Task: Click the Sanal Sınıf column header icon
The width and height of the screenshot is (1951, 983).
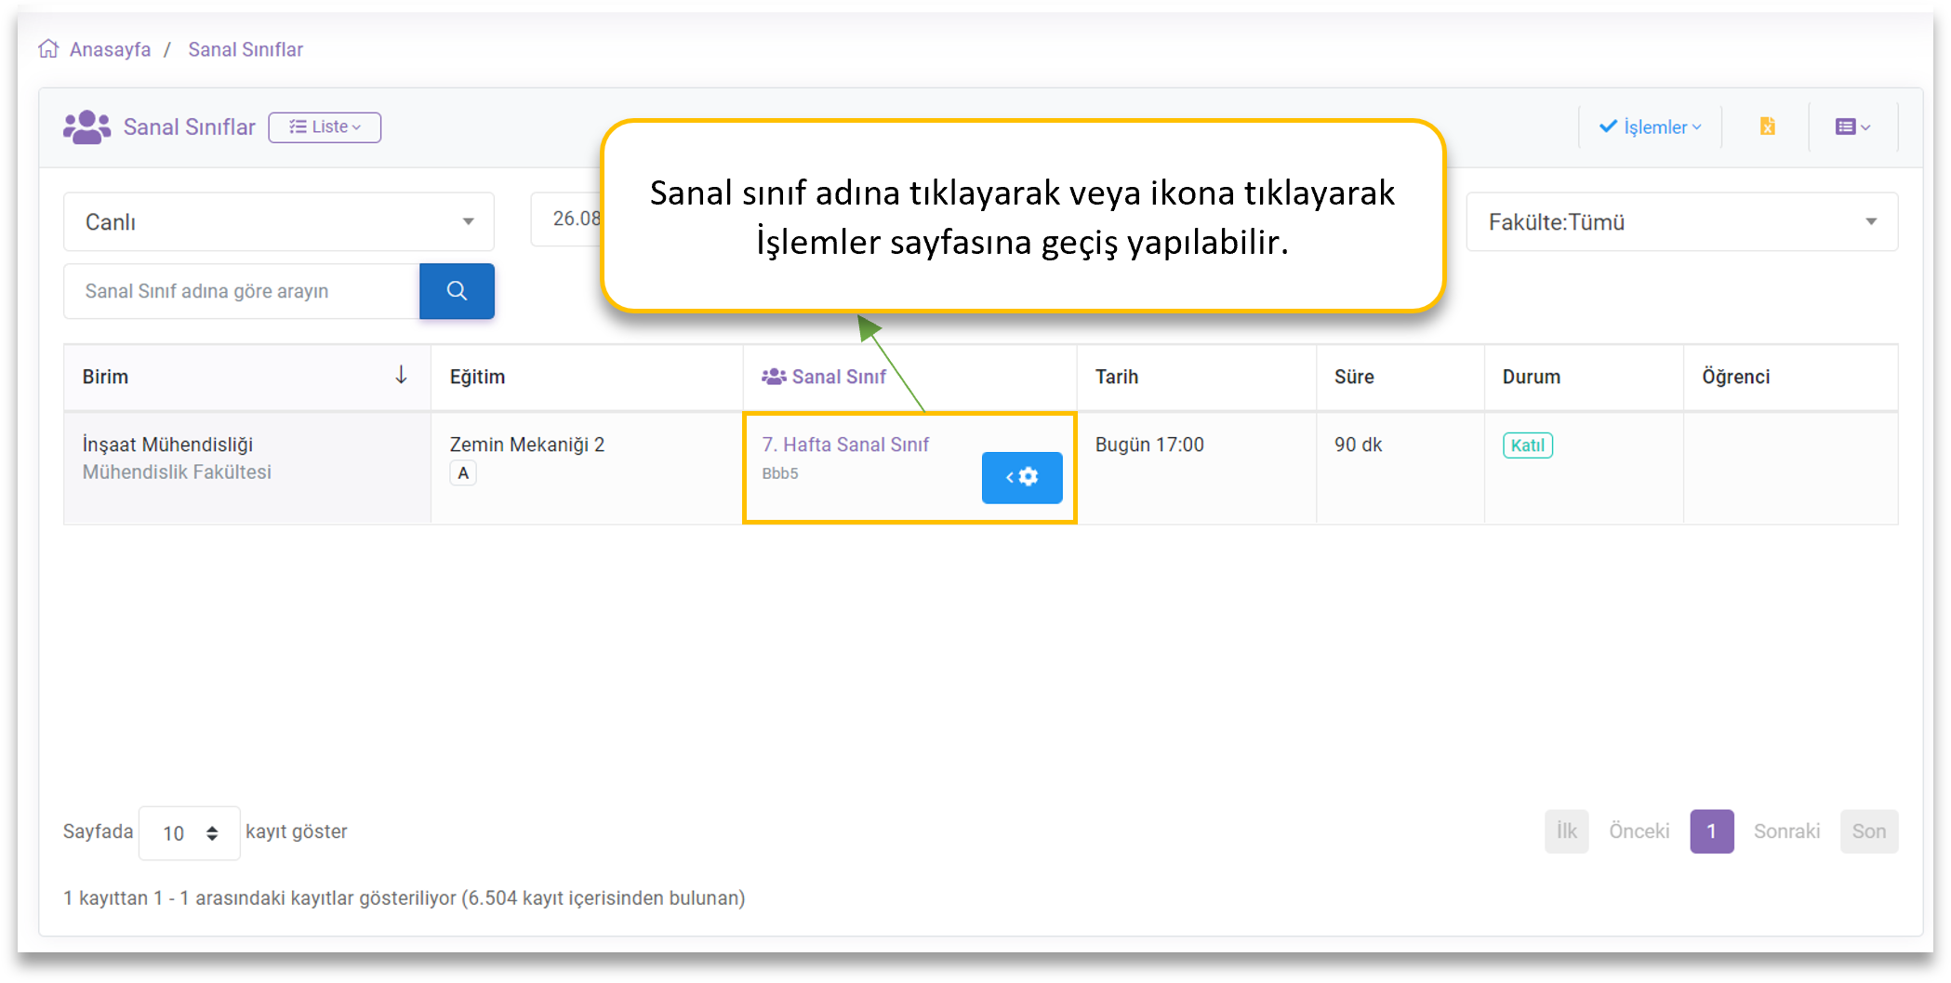Action: pyautogui.click(x=774, y=377)
